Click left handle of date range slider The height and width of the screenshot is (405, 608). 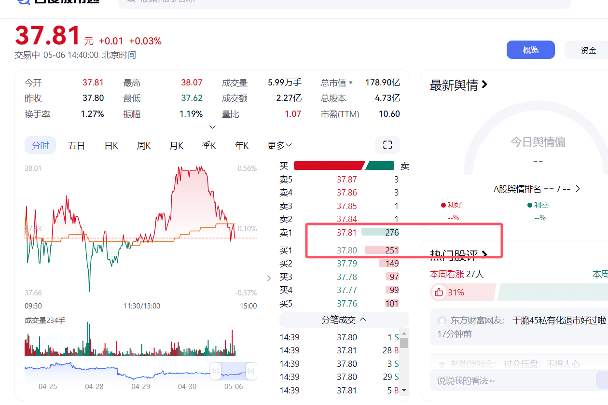click(215, 371)
